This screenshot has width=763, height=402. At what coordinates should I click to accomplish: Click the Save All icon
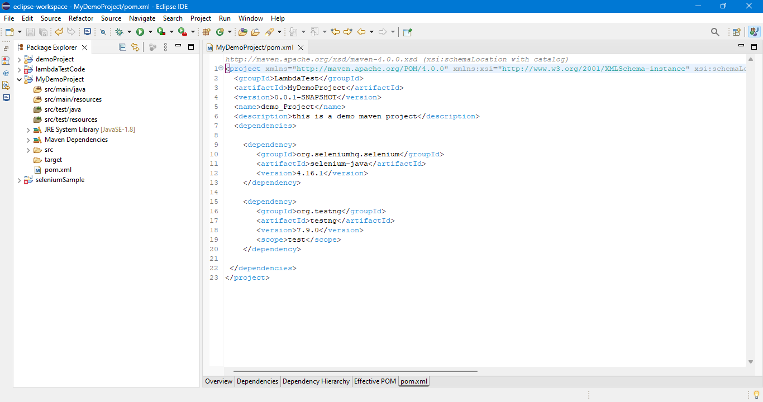tap(43, 32)
